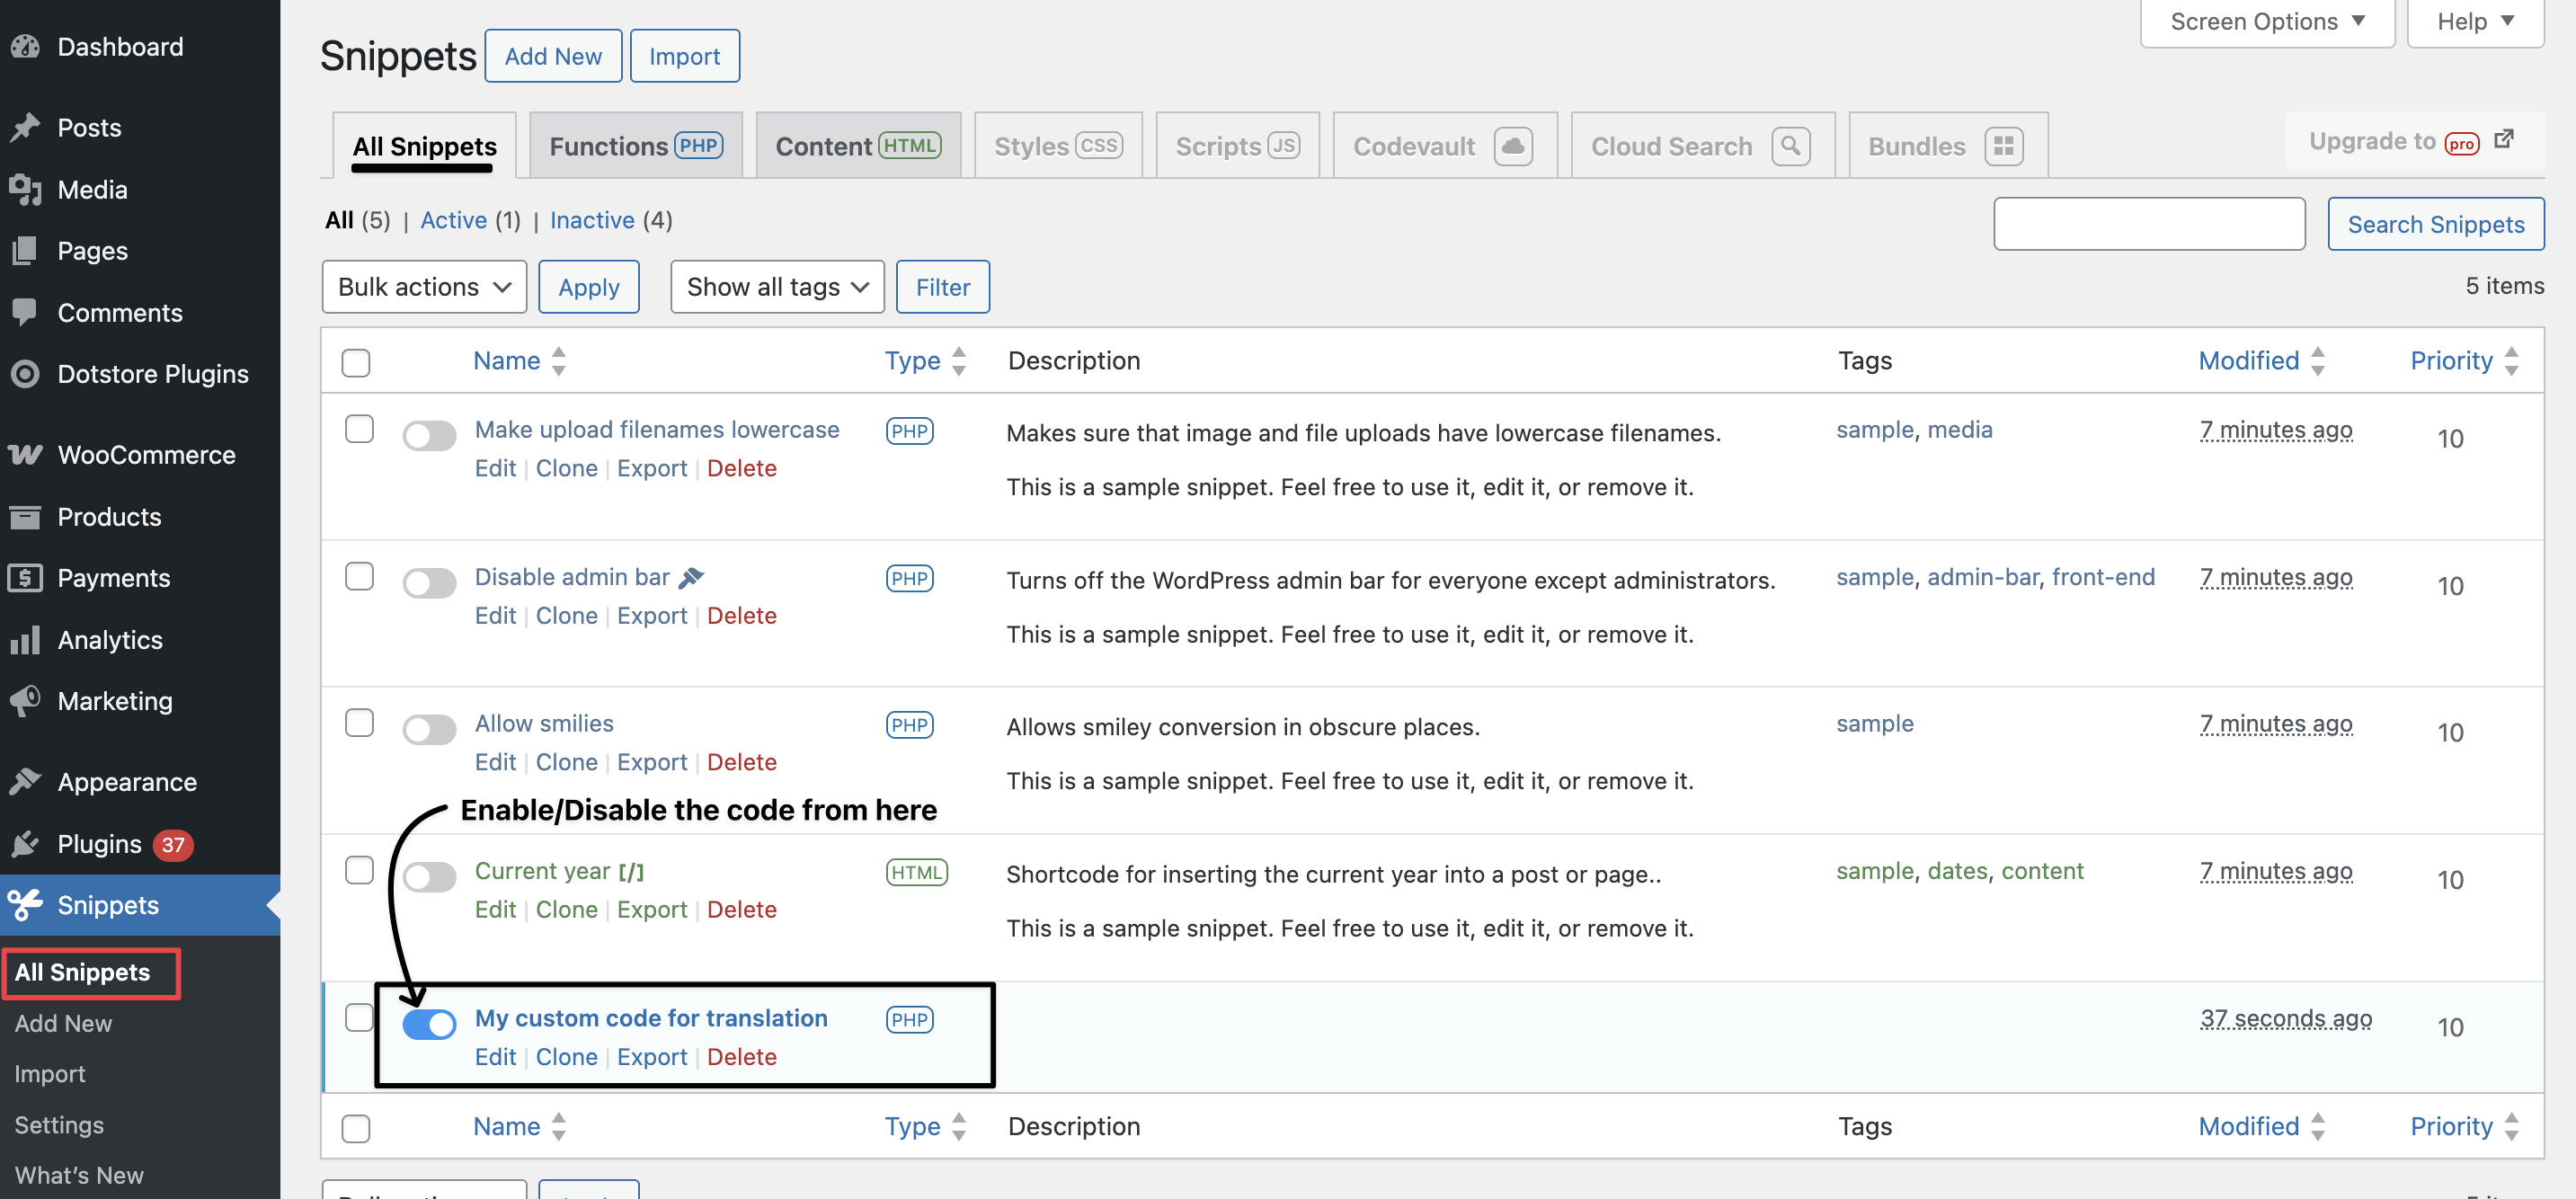
Task: Switch to the Functions tab
Action: pyautogui.click(x=636, y=146)
